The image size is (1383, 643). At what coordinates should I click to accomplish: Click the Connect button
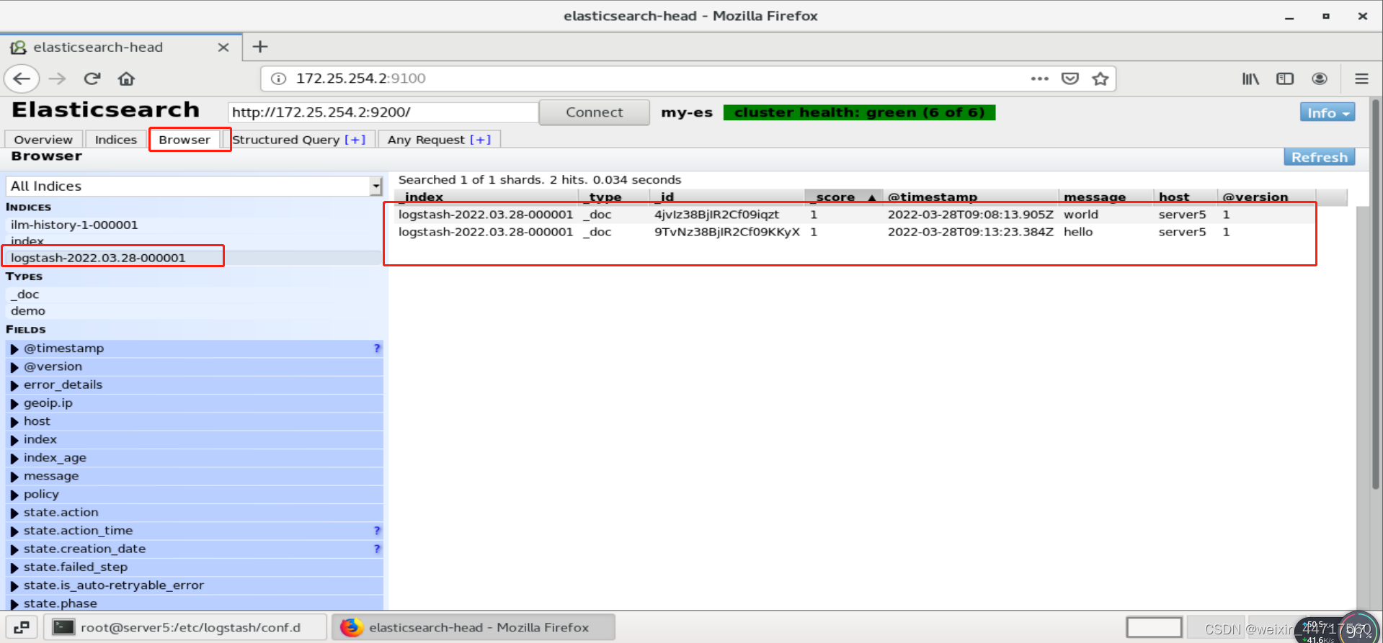click(x=594, y=112)
